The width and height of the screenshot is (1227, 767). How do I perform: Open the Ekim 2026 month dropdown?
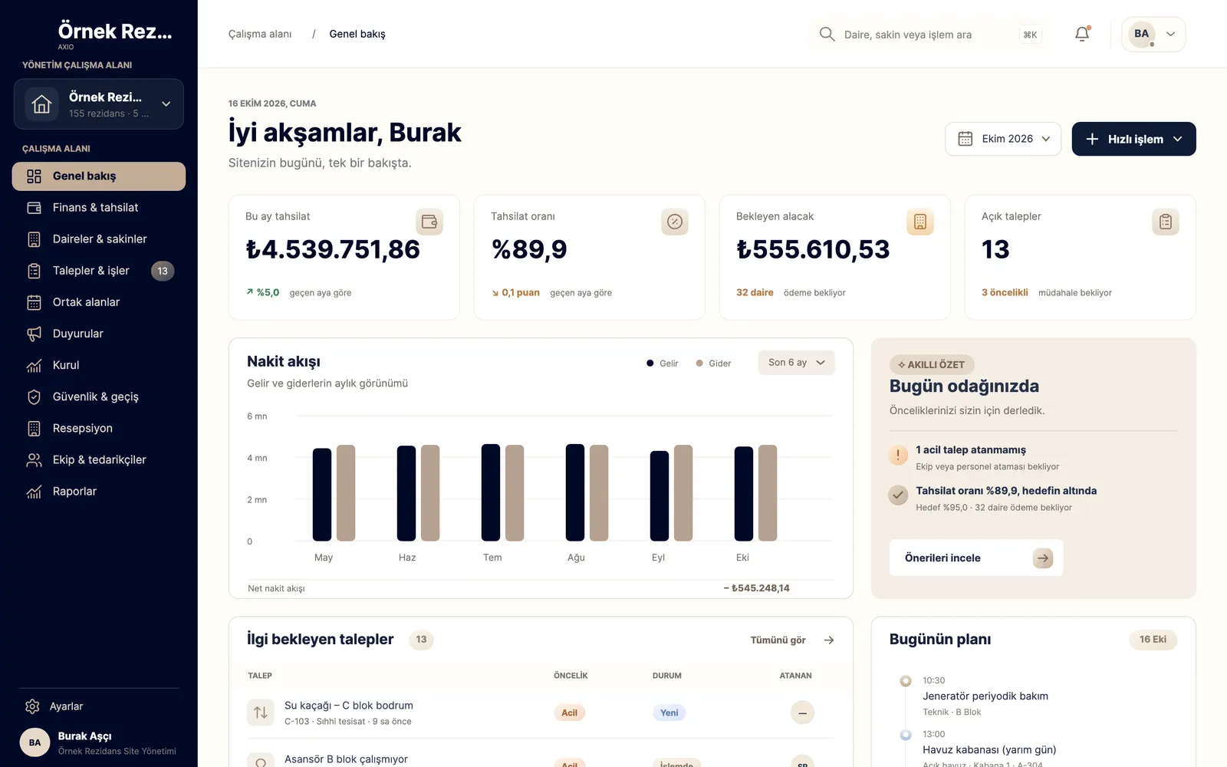click(1003, 139)
